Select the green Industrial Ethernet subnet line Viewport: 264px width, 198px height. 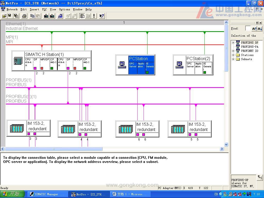[x=114, y=31]
